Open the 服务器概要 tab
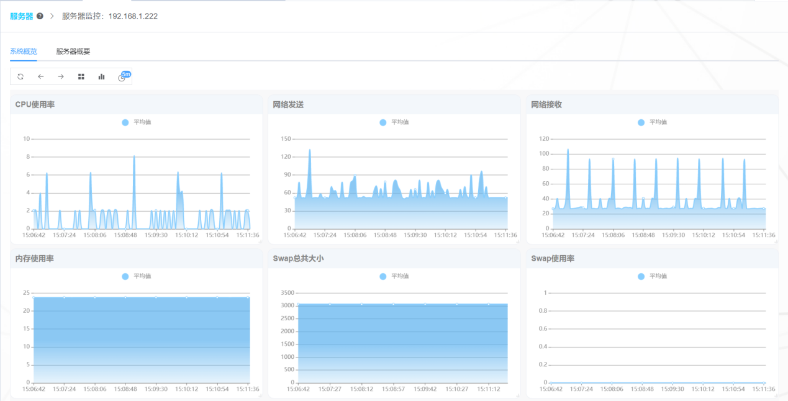 [73, 52]
